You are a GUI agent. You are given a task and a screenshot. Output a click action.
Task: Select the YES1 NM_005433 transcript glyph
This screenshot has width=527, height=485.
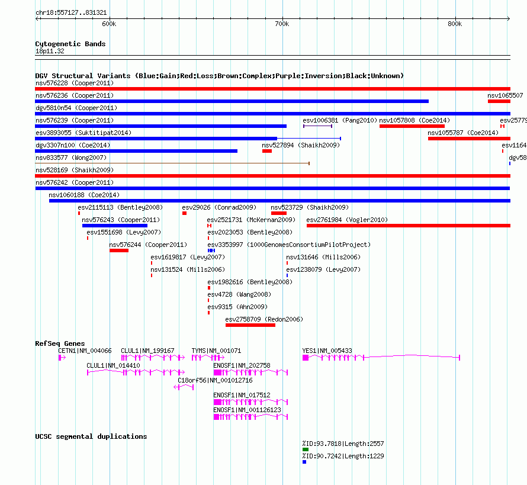click(x=381, y=358)
